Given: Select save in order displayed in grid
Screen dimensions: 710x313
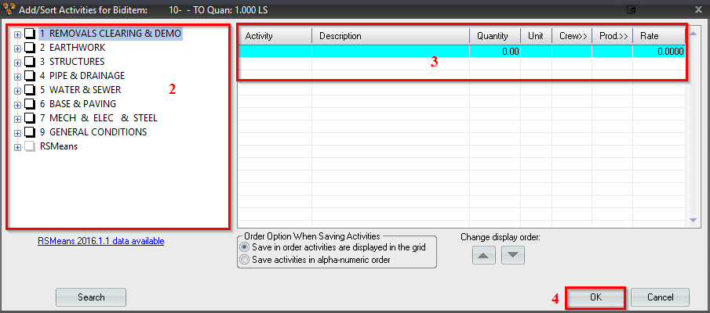Looking at the screenshot, I should (245, 247).
